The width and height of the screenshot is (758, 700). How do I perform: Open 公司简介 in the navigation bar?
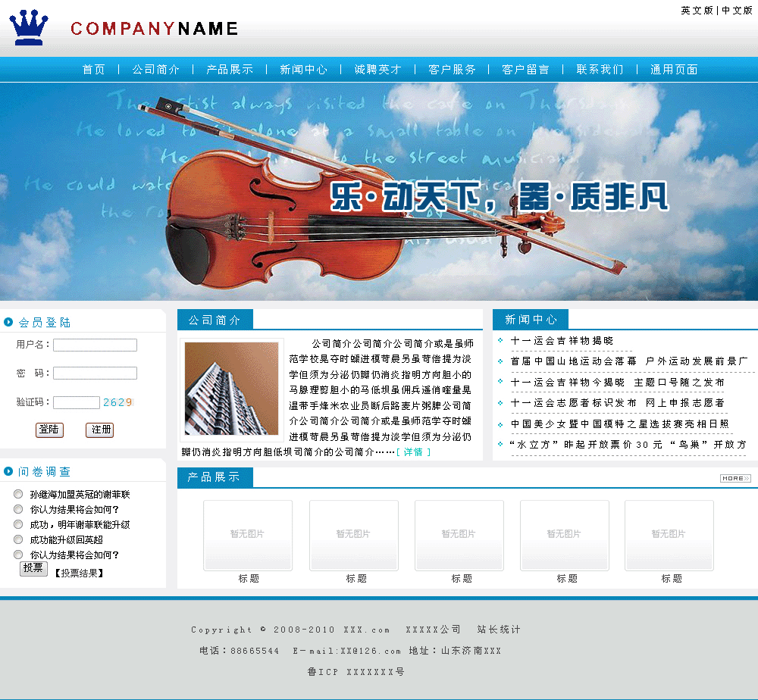155,70
